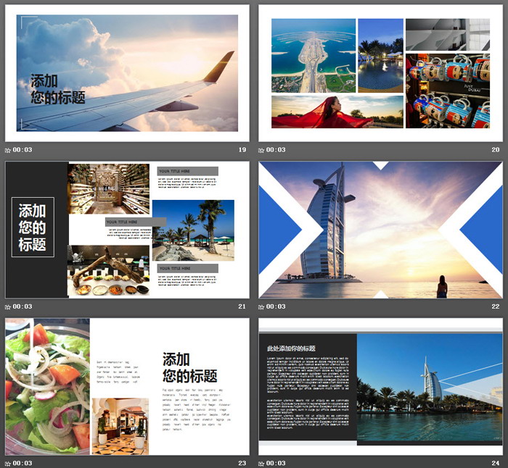Select the Burj Al Arab sunset slide

pyautogui.click(x=380, y=230)
